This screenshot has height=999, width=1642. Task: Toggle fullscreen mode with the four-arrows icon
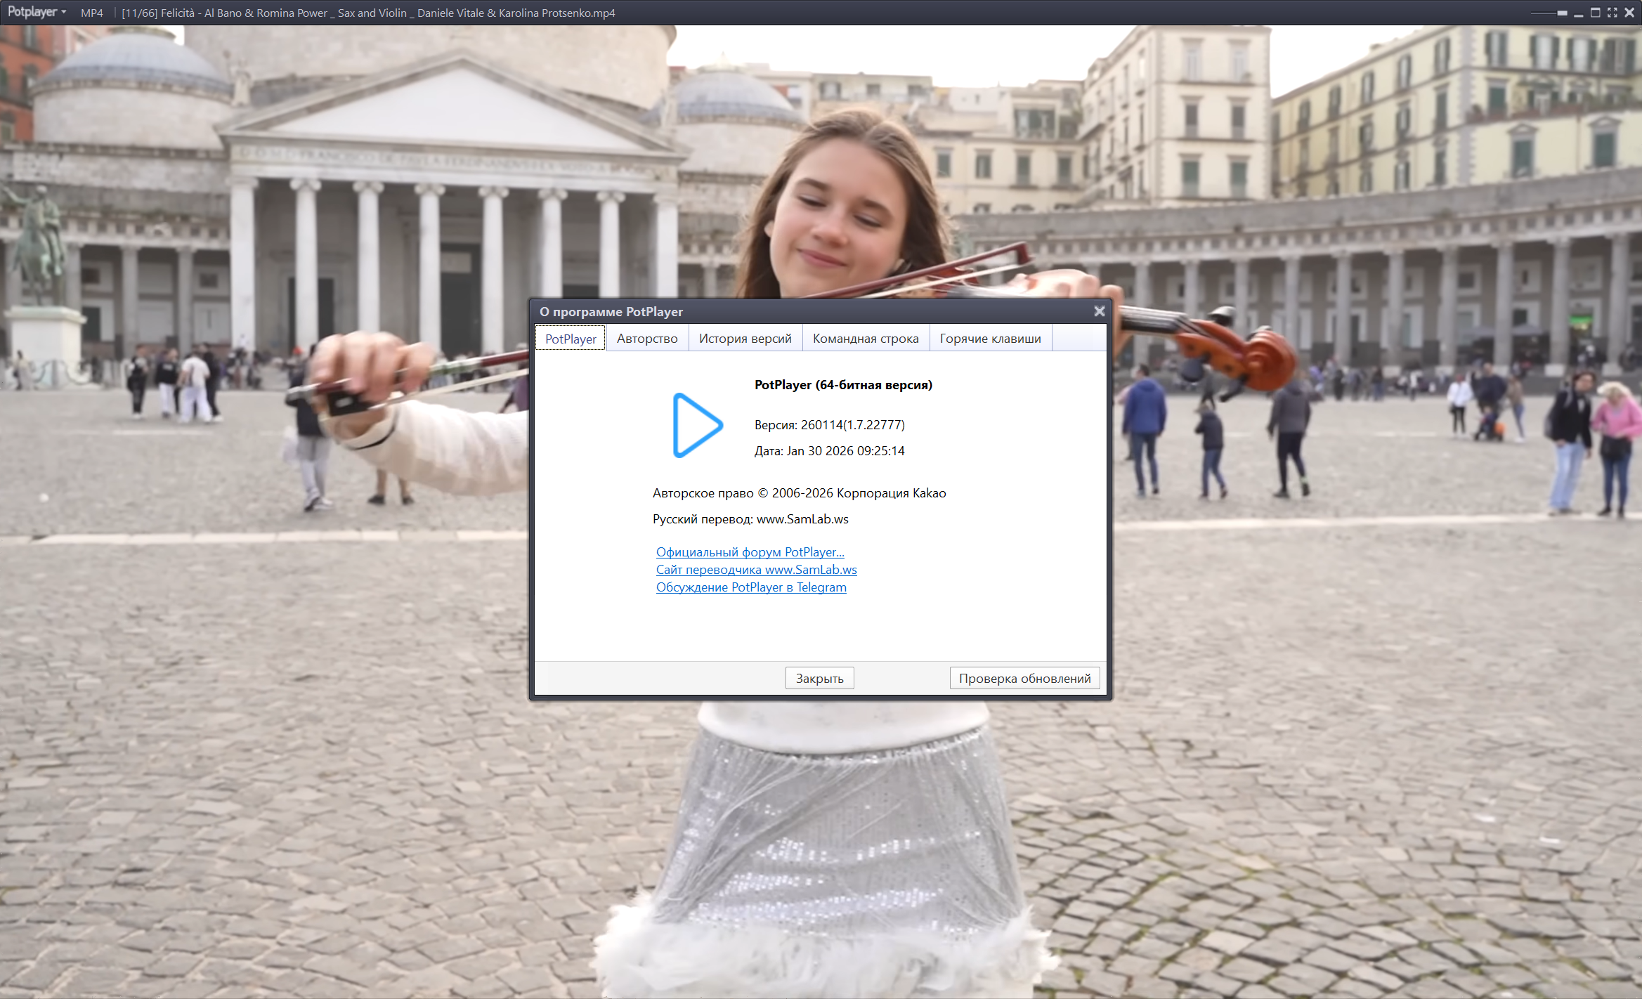coord(1612,13)
